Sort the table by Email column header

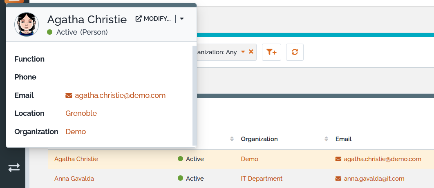pyautogui.click(x=343, y=139)
